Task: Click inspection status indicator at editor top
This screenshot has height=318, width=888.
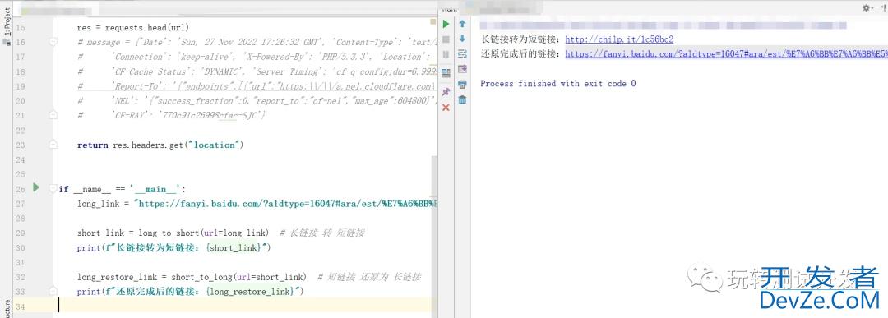Action: tap(433, 22)
